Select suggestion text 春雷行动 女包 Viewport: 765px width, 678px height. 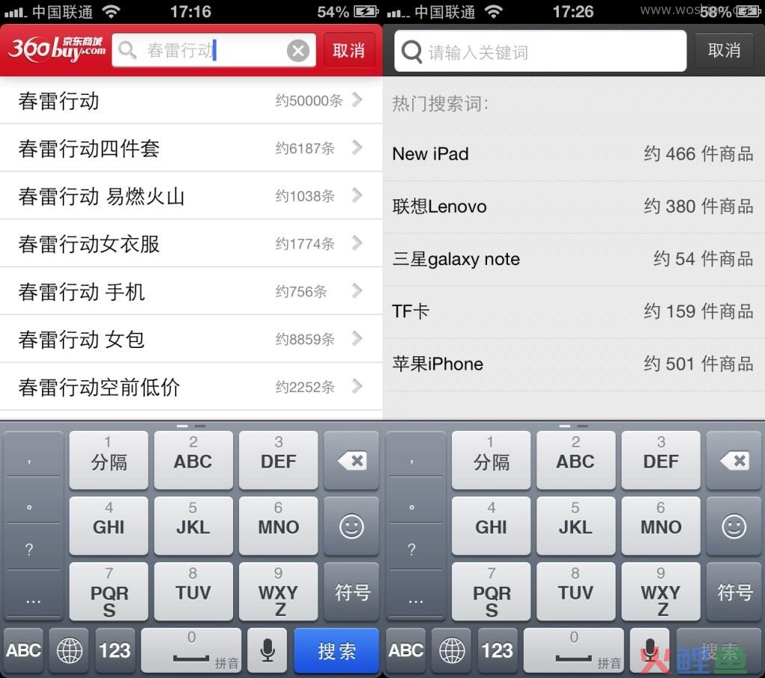click(81, 340)
